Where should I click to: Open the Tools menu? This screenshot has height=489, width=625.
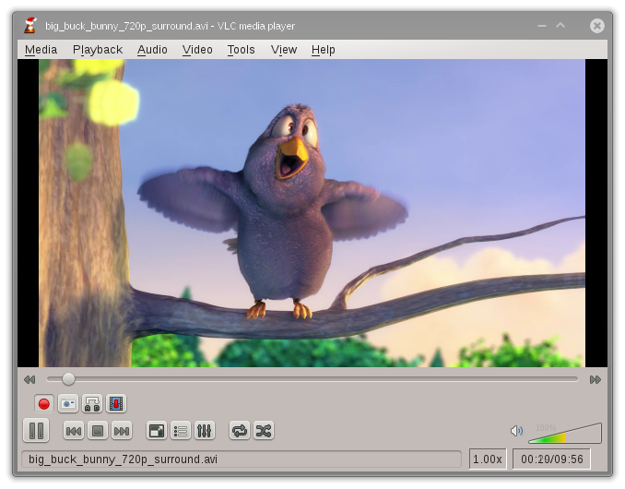[x=241, y=50]
